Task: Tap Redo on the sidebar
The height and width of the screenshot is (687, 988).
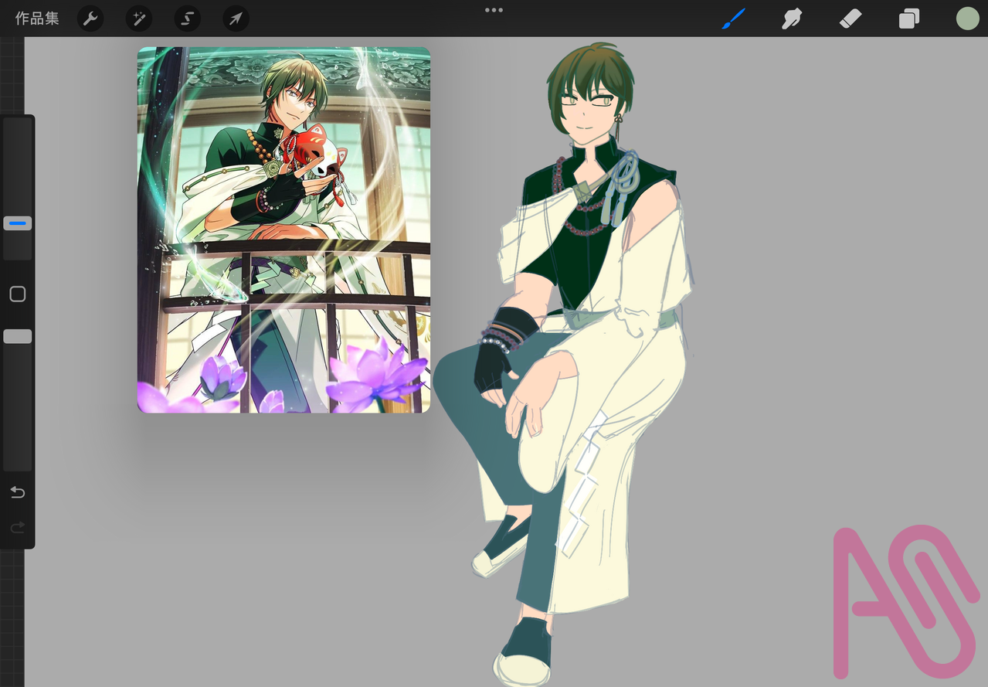Action: click(17, 528)
